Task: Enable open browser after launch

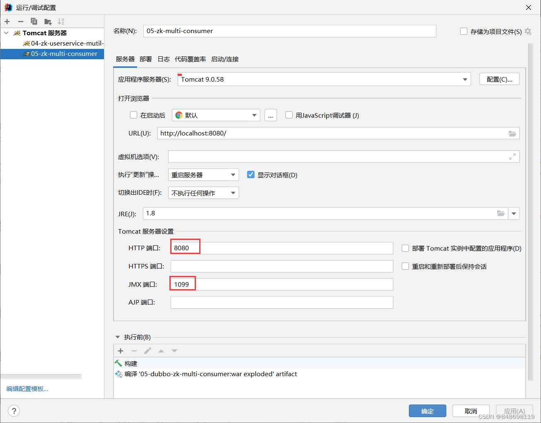Action: click(133, 115)
